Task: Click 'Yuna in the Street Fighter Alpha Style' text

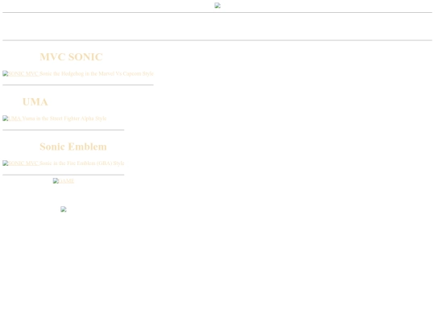Action: [64, 118]
